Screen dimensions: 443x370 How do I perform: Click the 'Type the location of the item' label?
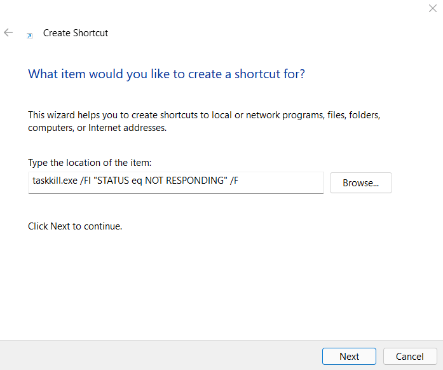(90, 163)
